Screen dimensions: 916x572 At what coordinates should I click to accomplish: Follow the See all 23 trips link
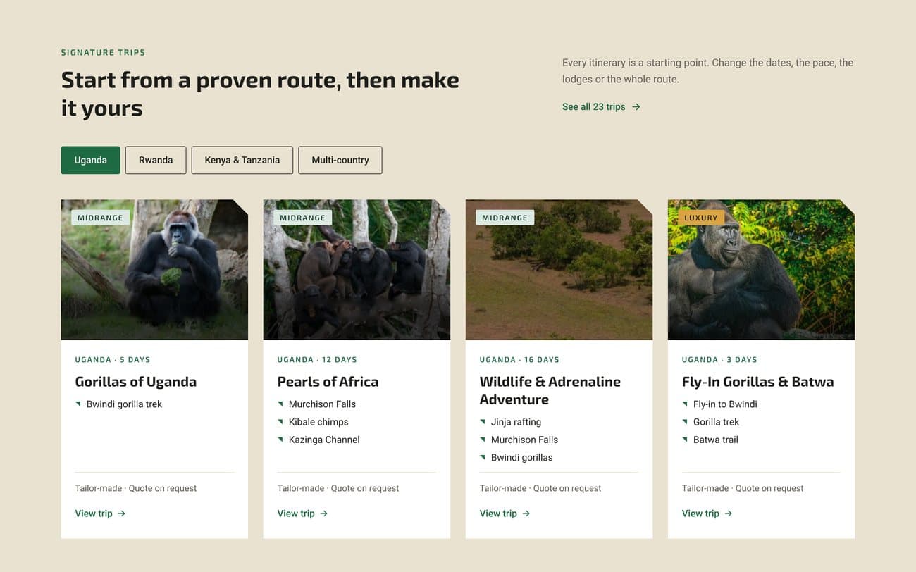[601, 107]
